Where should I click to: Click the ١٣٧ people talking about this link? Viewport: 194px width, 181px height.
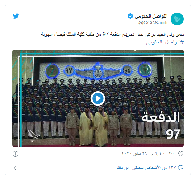[x=146, y=168]
